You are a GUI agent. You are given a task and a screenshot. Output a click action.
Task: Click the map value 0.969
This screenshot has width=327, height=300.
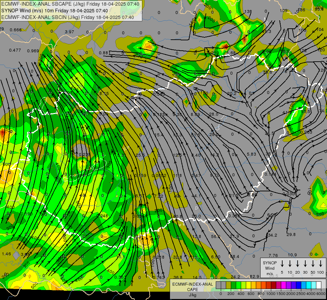[x=33, y=51]
